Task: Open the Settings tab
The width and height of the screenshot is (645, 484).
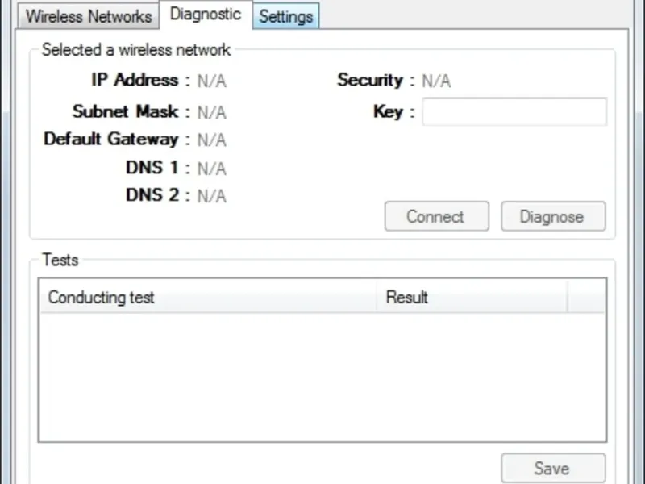Action: 286,16
